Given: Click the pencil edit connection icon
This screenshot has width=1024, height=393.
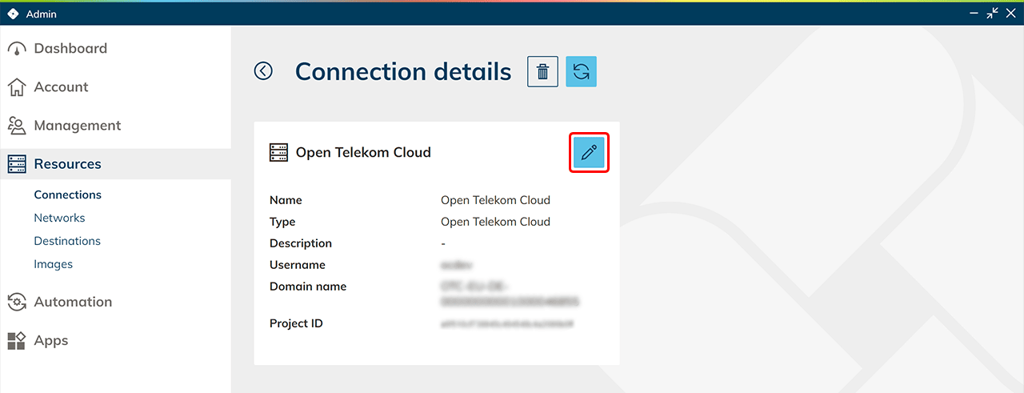Looking at the screenshot, I should tap(590, 152).
